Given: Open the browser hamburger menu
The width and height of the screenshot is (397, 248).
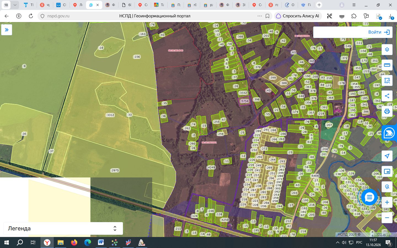Looking at the screenshot, I should click(354, 5).
